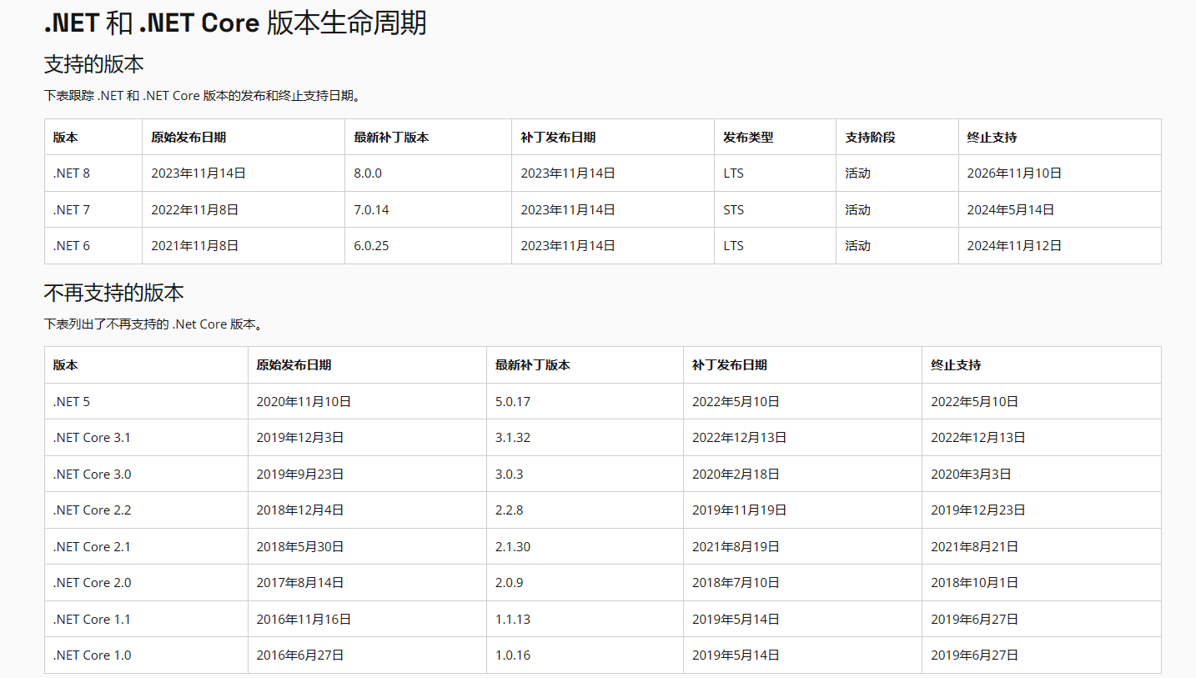Click release date '2019年9月23日'
This screenshot has width=1196, height=678.
tap(300, 474)
